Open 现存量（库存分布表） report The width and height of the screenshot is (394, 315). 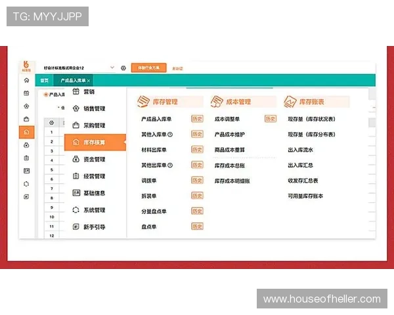(311, 135)
